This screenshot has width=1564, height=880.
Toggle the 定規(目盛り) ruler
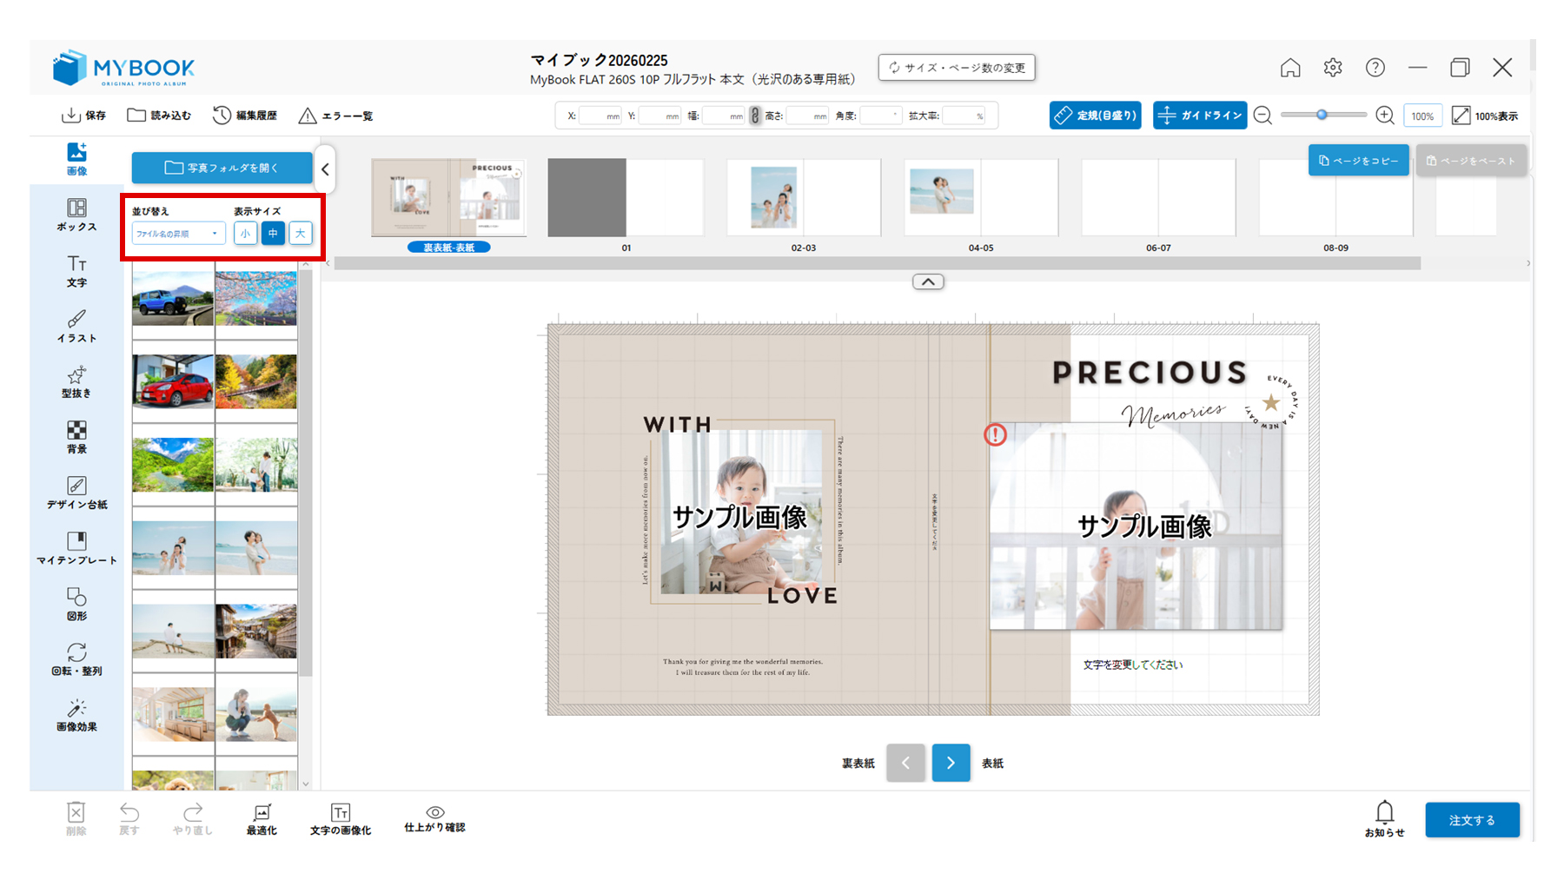(1095, 116)
